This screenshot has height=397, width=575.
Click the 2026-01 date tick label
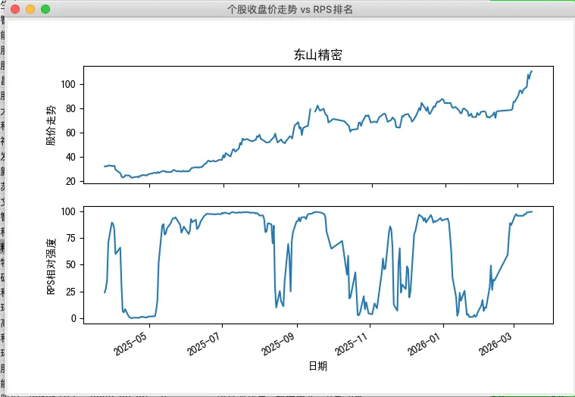(424, 342)
